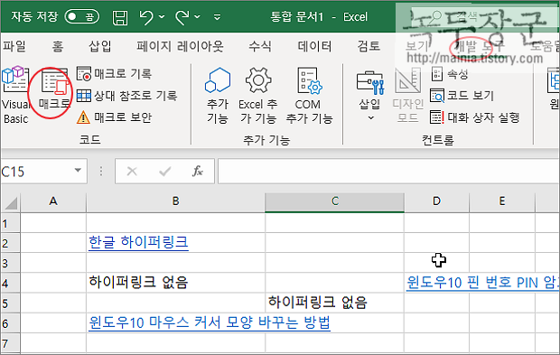The image size is (560, 355).
Task: Toggle the AutoSave switch
Action: pos(82,17)
